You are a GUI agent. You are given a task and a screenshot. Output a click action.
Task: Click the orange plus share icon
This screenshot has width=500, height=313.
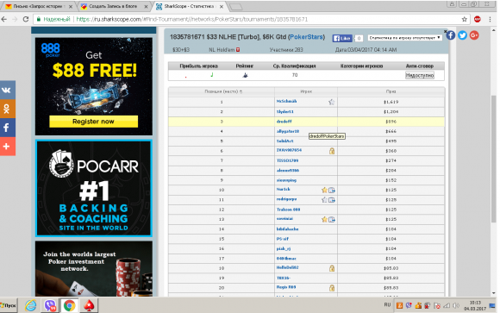tap(7, 147)
